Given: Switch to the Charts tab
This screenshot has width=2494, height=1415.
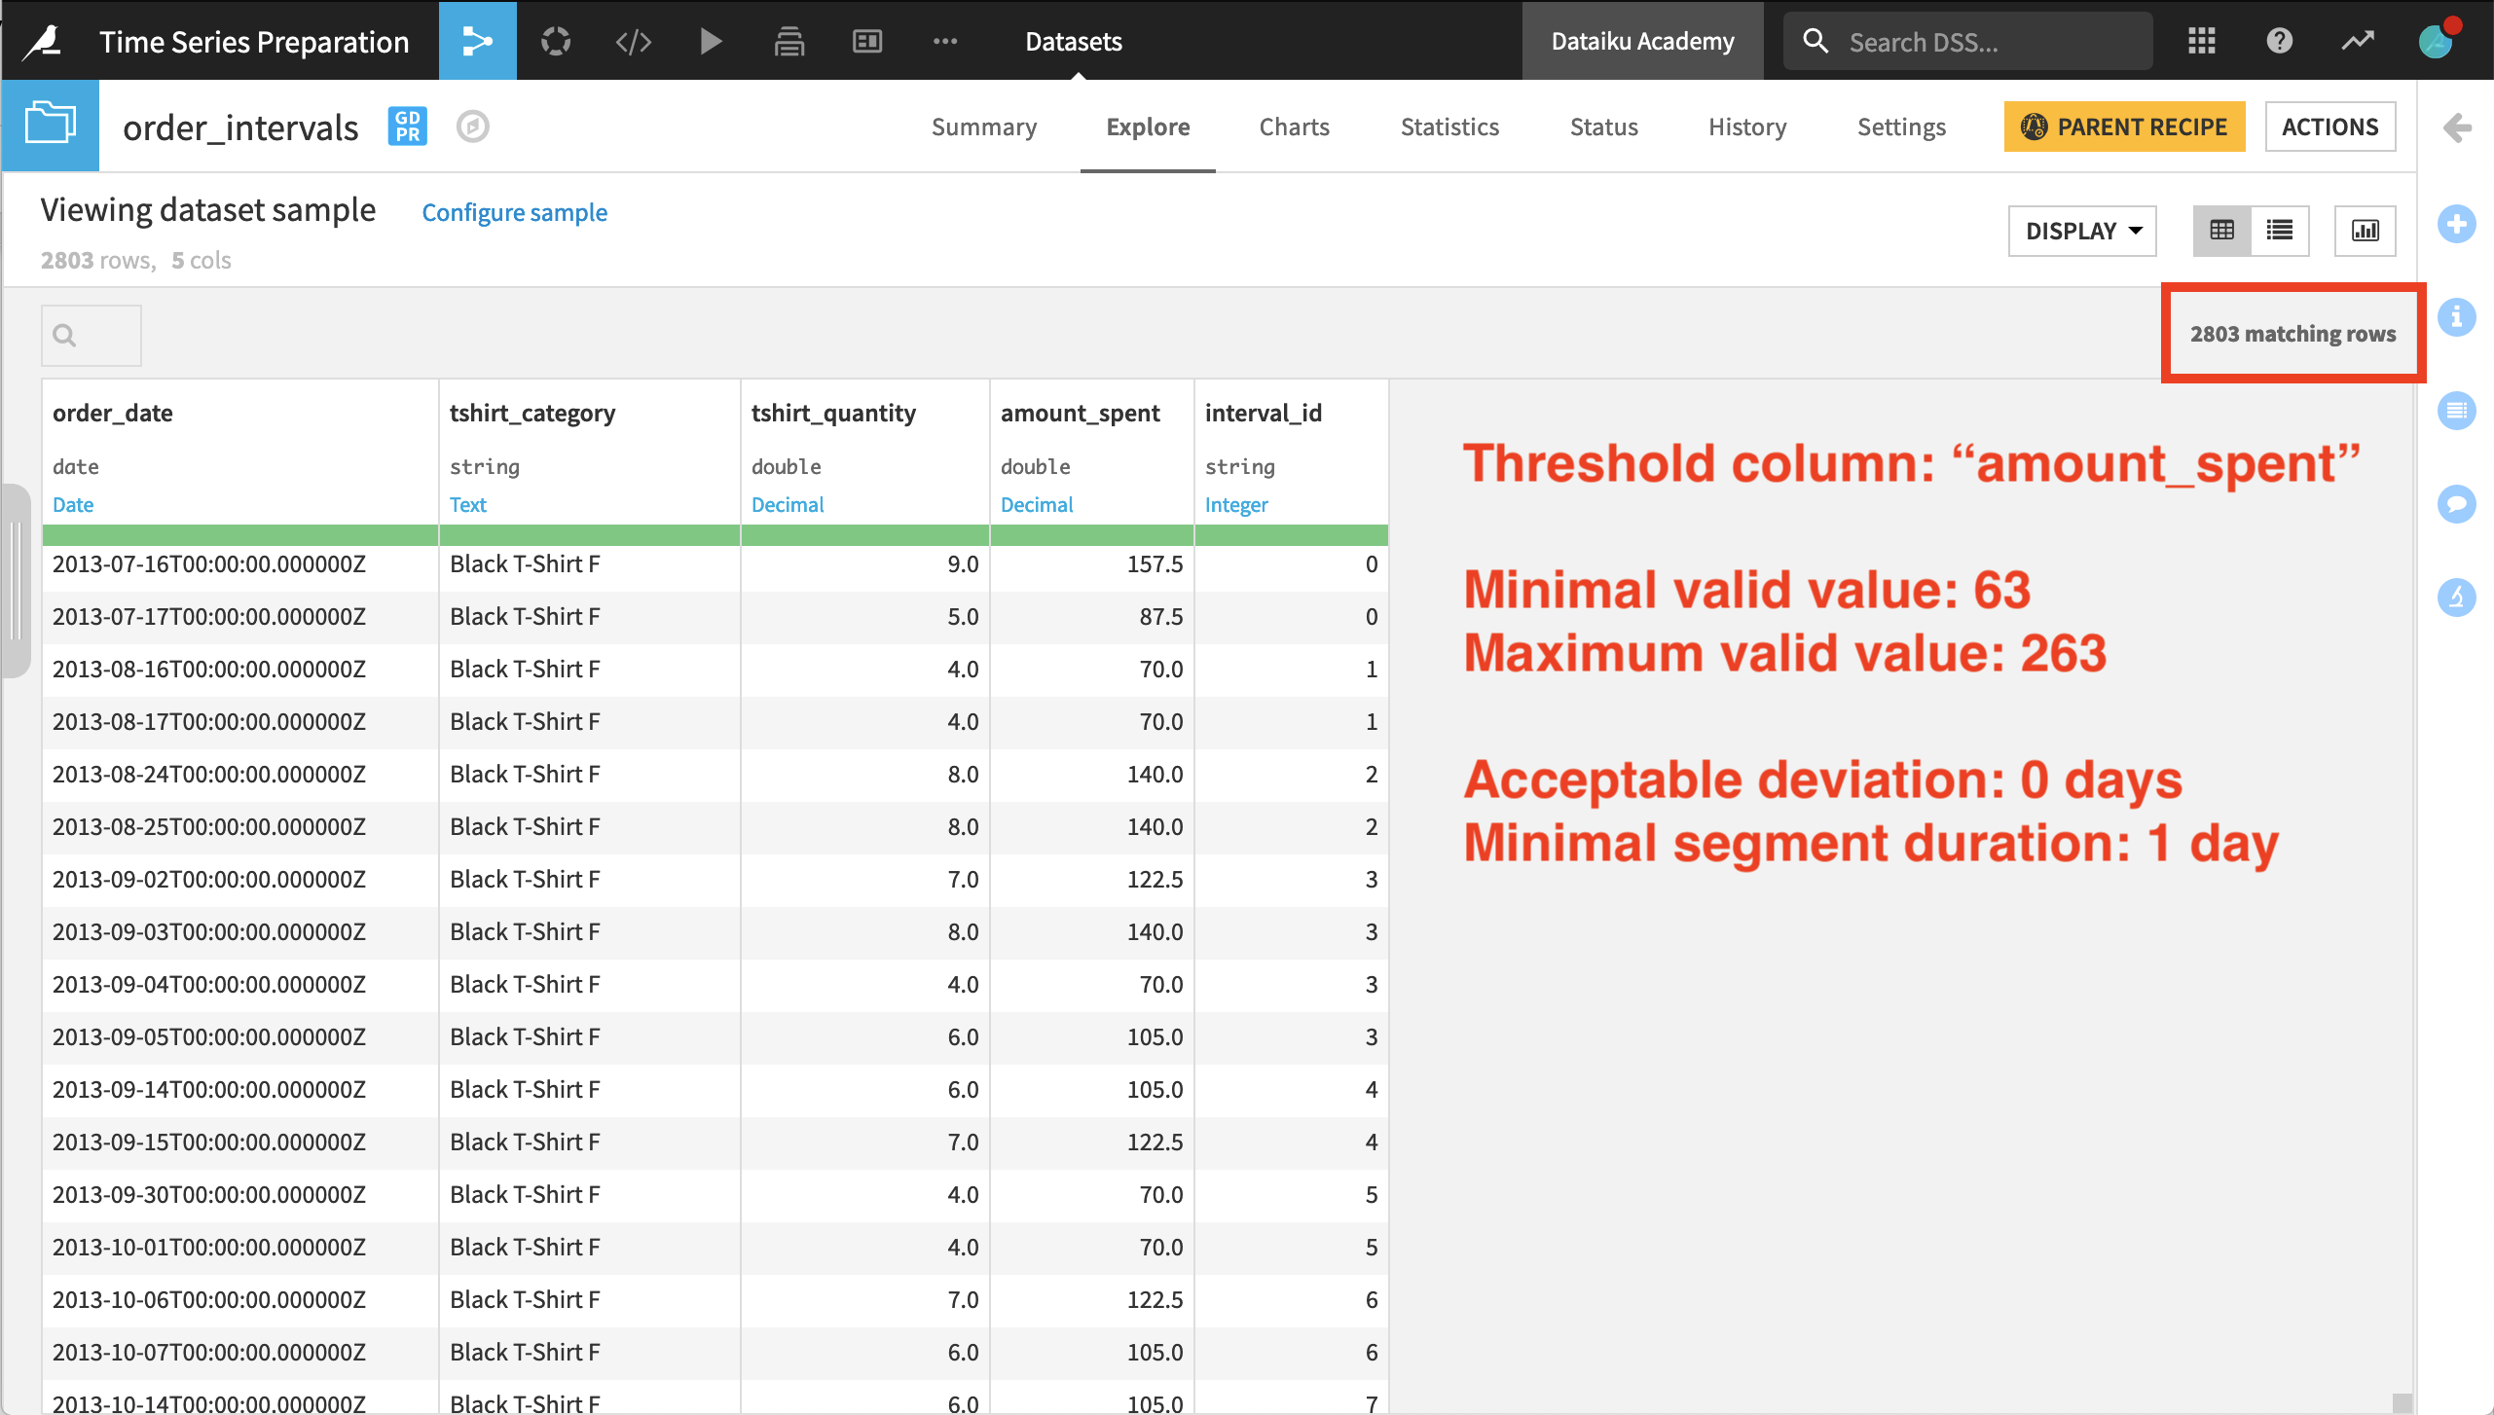Looking at the screenshot, I should (x=1294, y=127).
